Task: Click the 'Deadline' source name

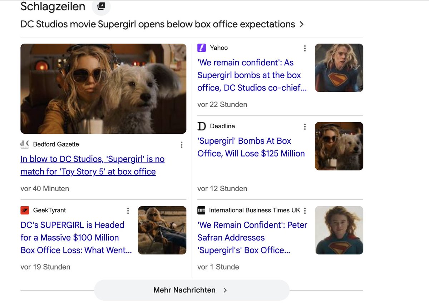Action: [222, 126]
